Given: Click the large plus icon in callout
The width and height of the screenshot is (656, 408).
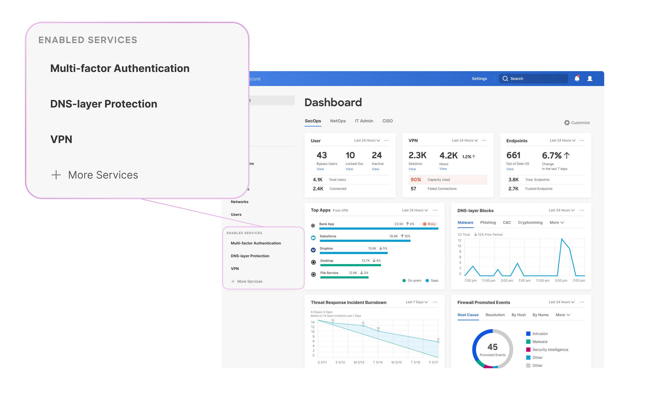Looking at the screenshot, I should tap(56, 175).
